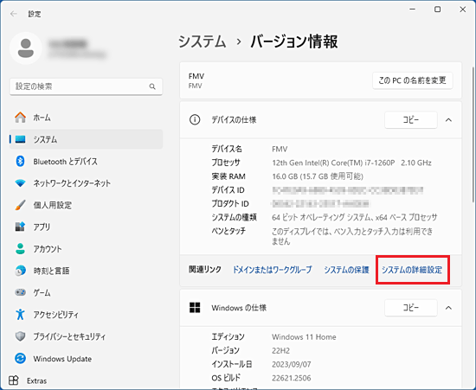476x390 pixels.
Task: Click the processor value i7-1260P text
Action: click(x=351, y=163)
